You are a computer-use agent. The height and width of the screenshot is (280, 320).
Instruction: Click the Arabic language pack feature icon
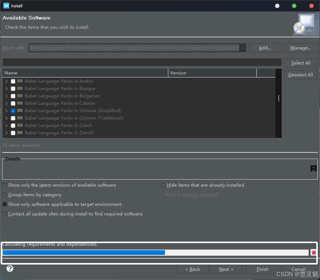pos(20,81)
